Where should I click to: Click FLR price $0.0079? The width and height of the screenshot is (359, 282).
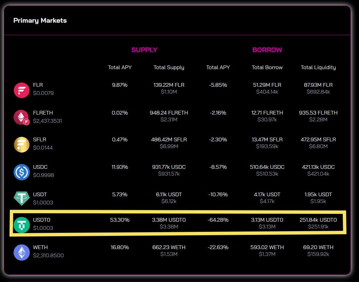pyautogui.click(x=43, y=93)
